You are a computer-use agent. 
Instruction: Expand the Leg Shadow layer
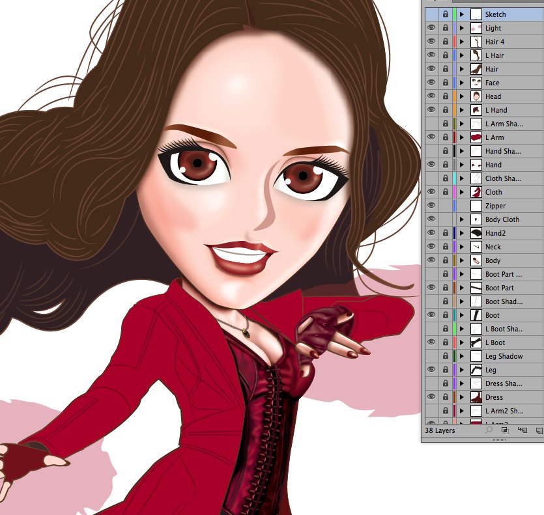(x=462, y=356)
